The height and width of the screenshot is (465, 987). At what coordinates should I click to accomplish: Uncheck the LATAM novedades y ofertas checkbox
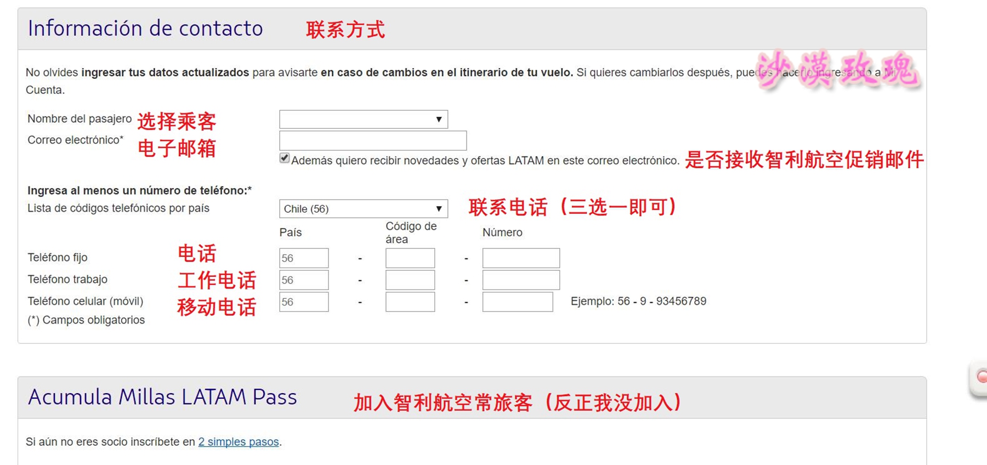tap(285, 158)
